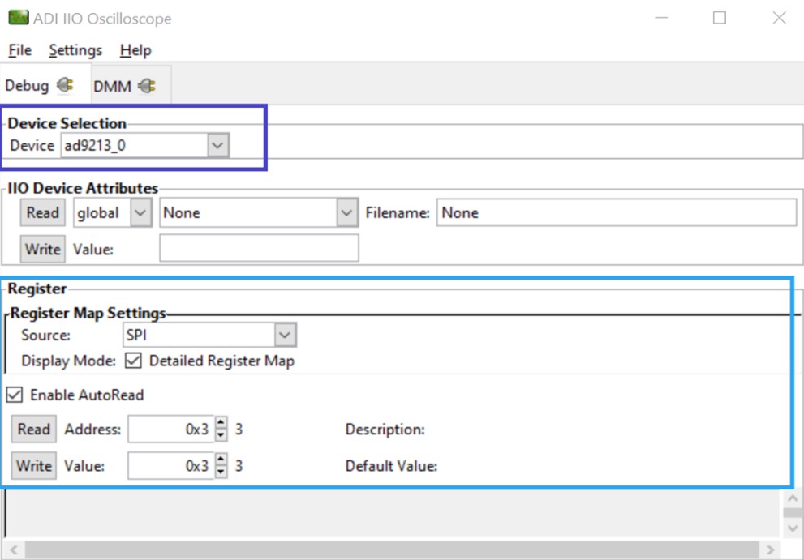Open the File menu
Viewport: 804px width, 560px height.
tap(19, 50)
